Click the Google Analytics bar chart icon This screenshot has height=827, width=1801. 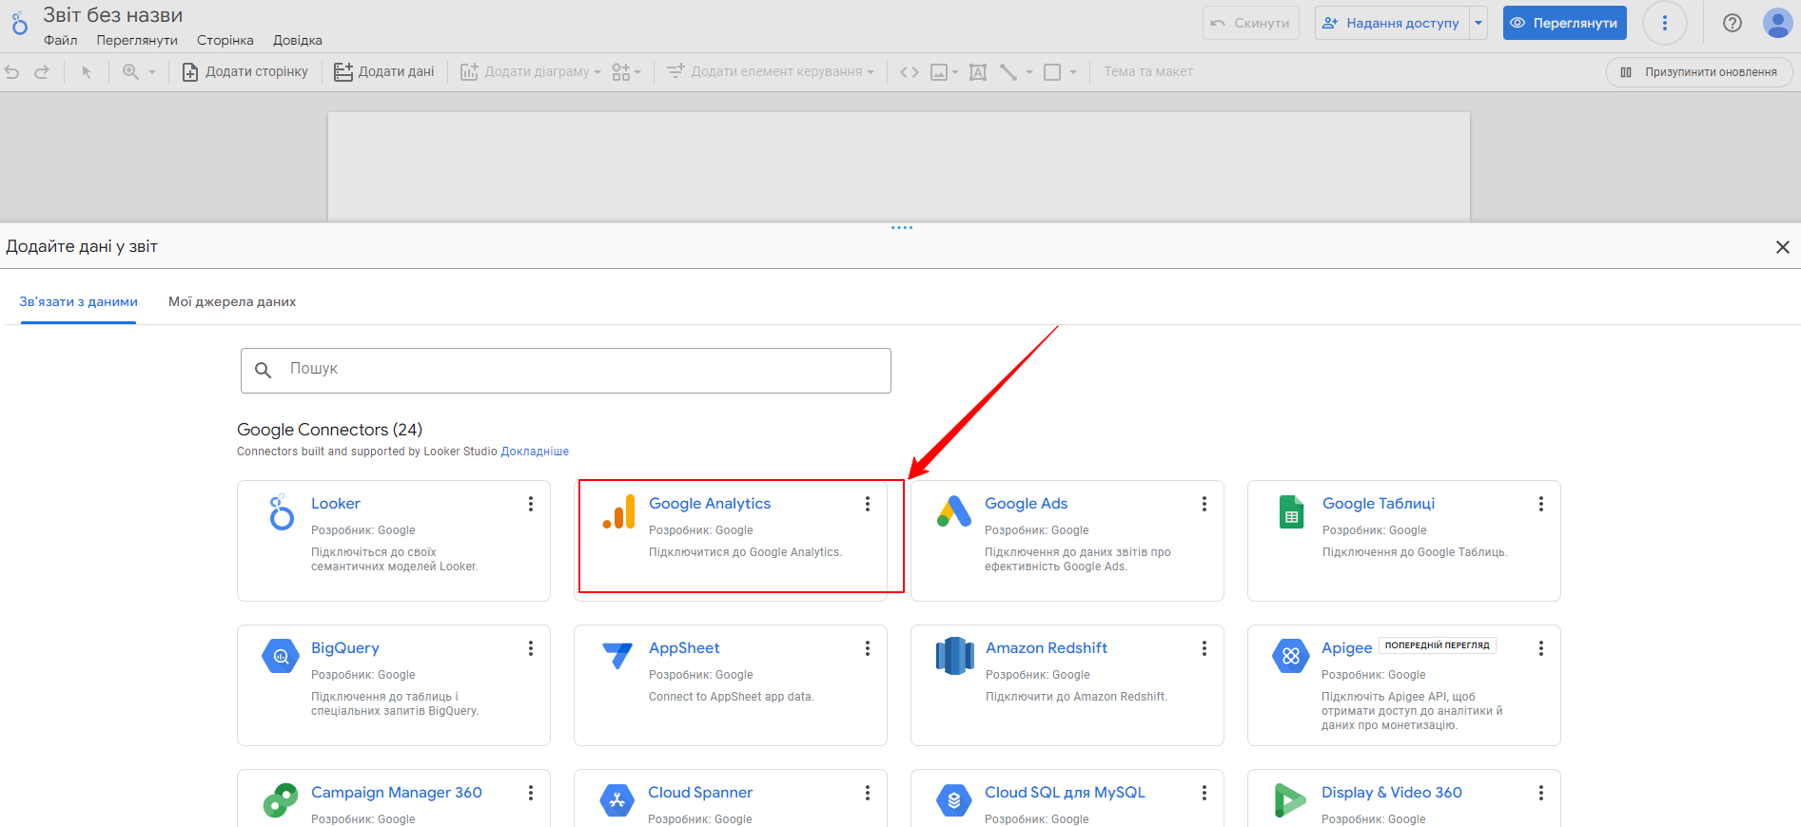pyautogui.click(x=618, y=511)
